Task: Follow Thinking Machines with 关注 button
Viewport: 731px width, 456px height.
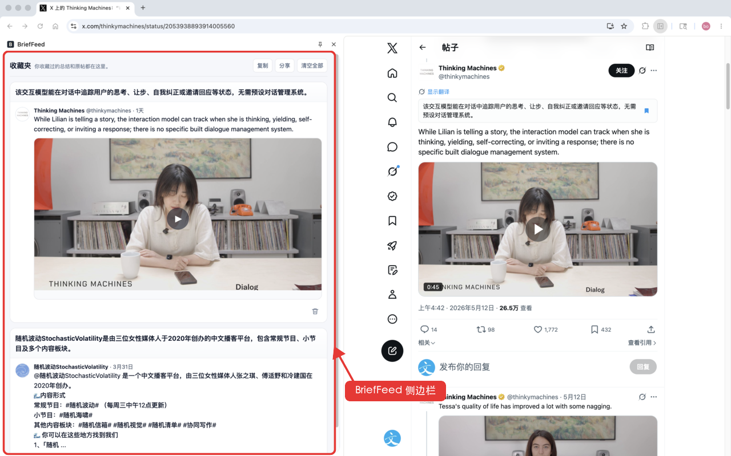Action: coord(621,71)
